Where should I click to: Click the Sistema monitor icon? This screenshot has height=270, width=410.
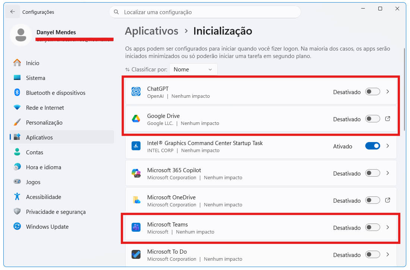17,78
